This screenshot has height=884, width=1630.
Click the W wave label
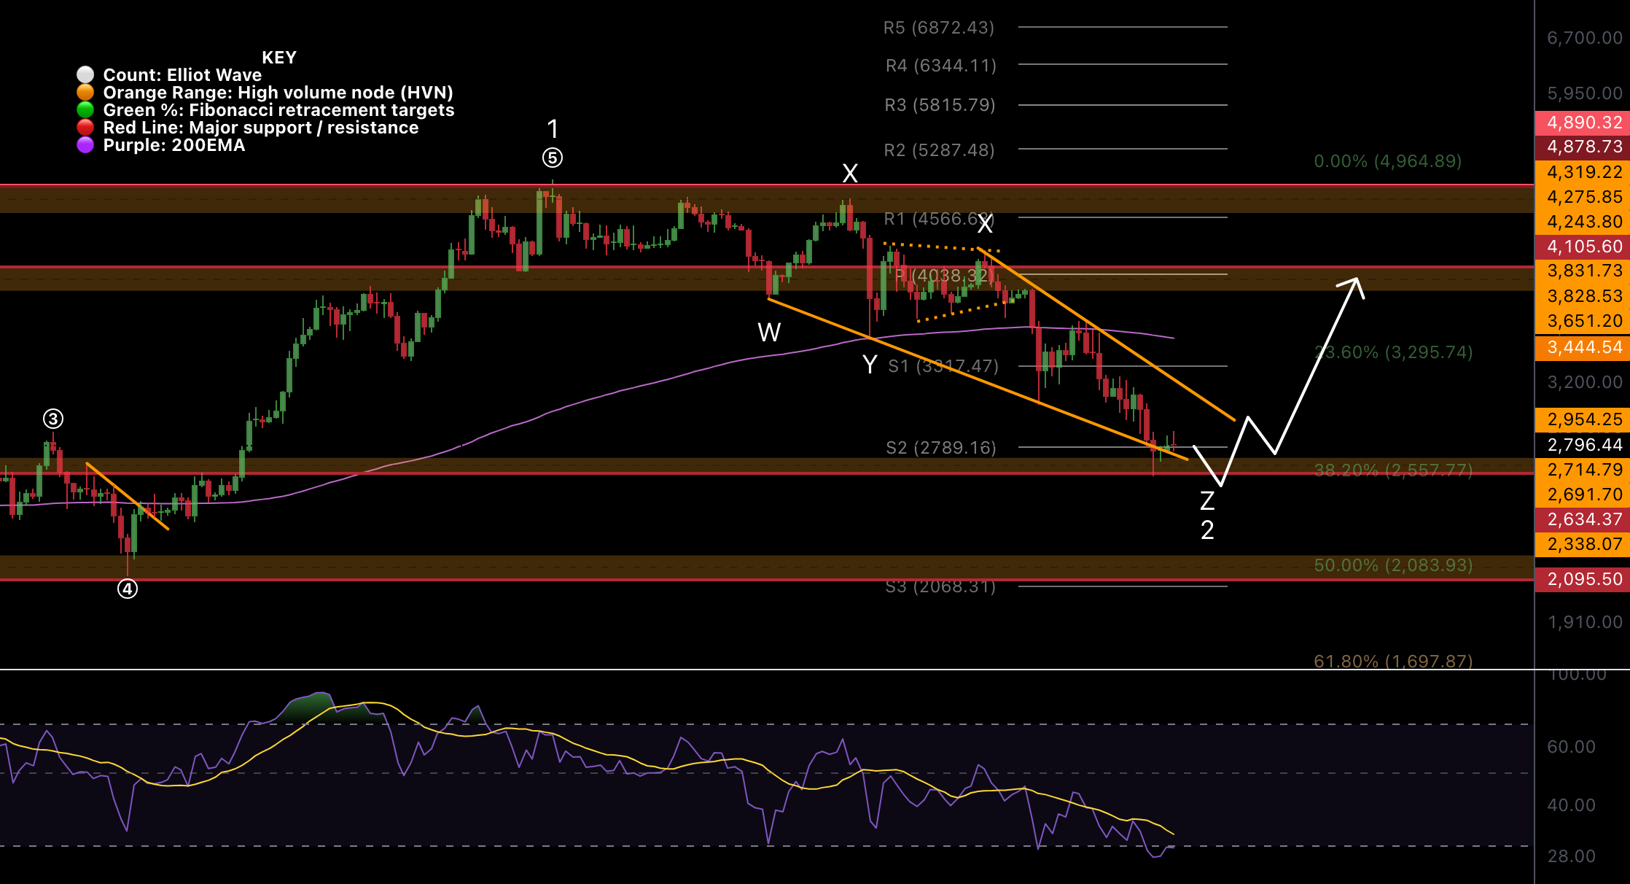[x=769, y=333]
